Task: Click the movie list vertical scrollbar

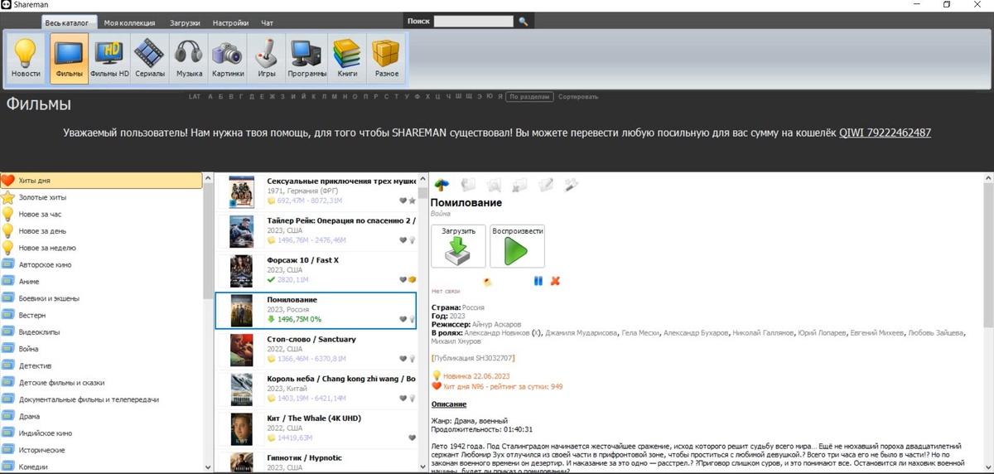Action: pyautogui.click(x=423, y=323)
